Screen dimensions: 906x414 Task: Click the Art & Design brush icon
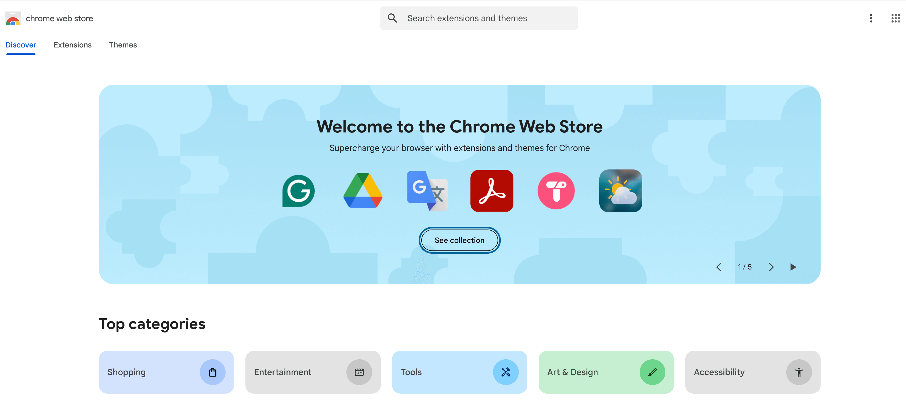653,372
